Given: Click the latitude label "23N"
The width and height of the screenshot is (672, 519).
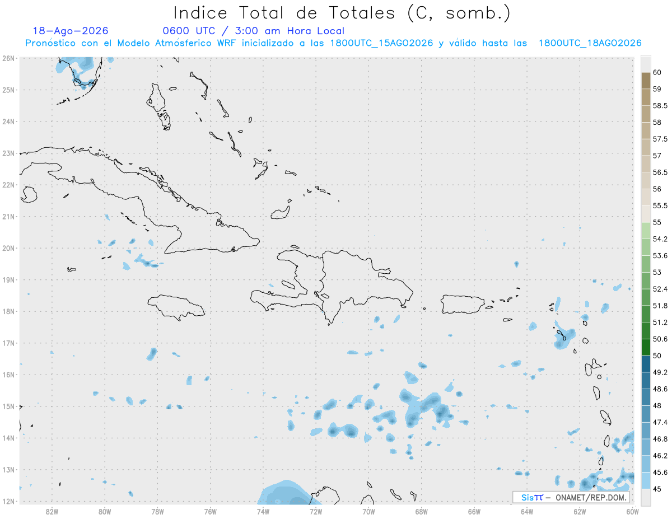Looking at the screenshot, I should tap(8, 153).
